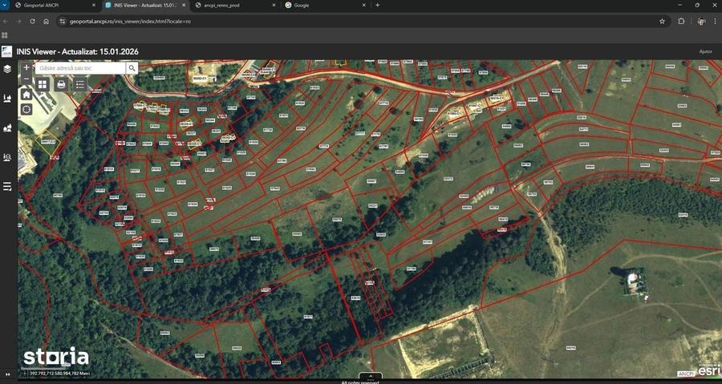Go back in browser history
Viewport: 722px width, 384px height.
(x=6, y=21)
